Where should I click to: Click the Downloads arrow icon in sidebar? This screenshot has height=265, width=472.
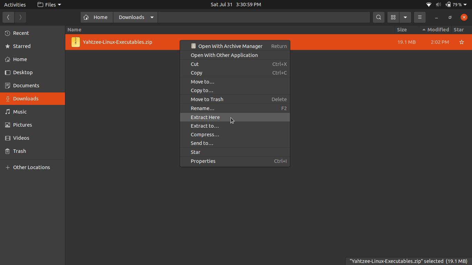coord(8,99)
